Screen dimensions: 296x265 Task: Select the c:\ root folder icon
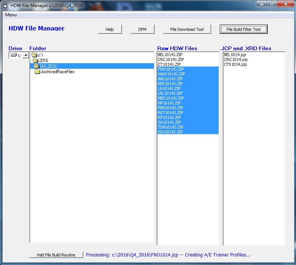click(34, 55)
